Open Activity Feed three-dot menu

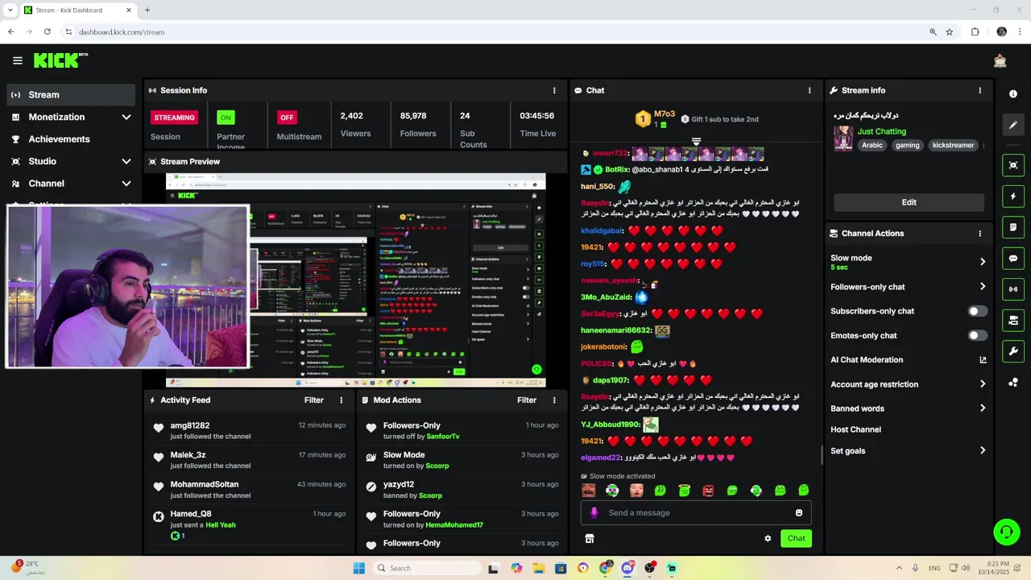point(342,400)
